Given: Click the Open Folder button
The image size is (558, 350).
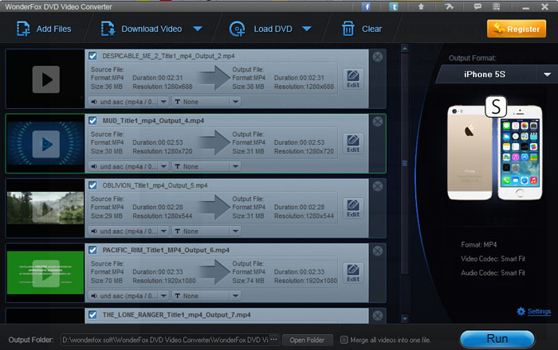Looking at the screenshot, I should click(x=307, y=340).
